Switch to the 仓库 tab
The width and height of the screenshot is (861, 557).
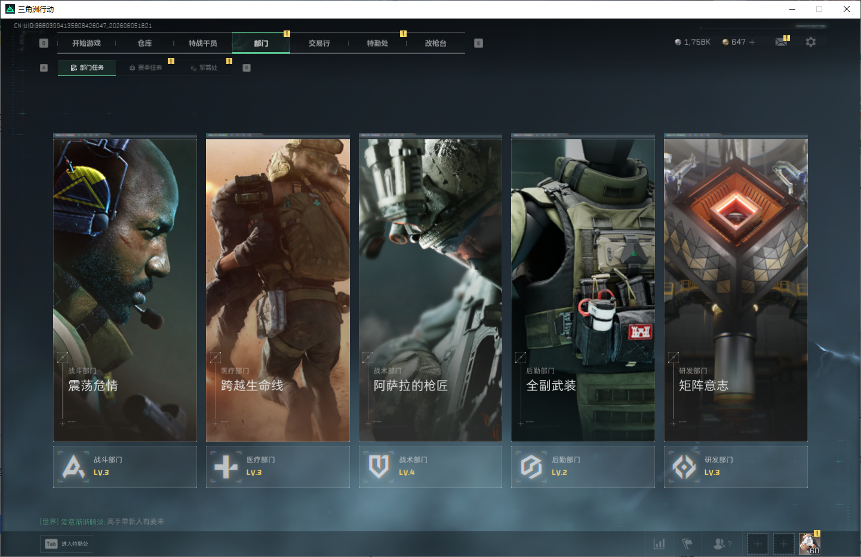point(144,43)
